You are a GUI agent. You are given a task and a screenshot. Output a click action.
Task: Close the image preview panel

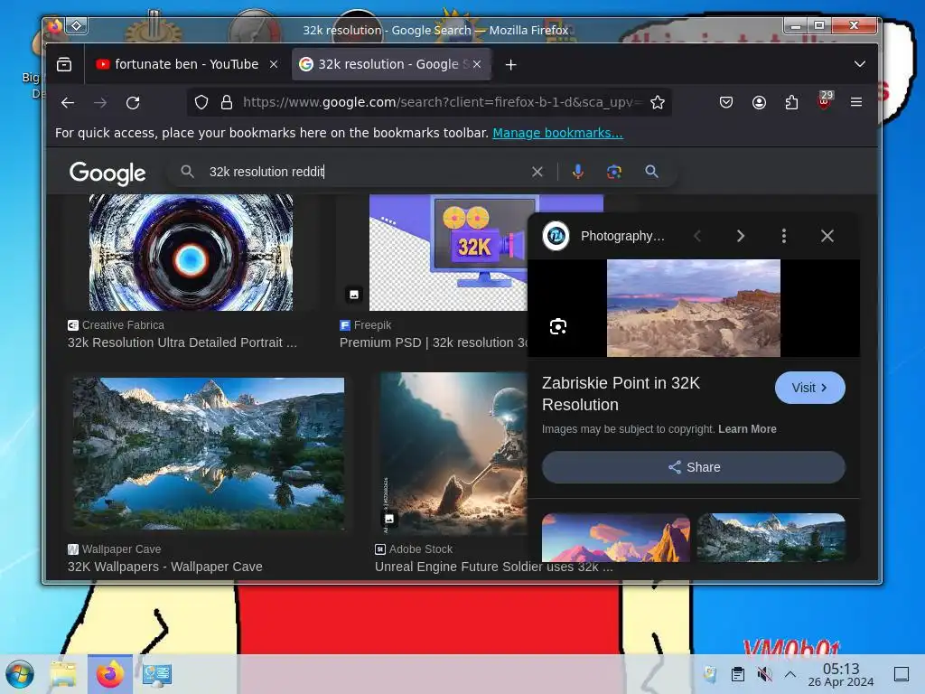pos(827,236)
